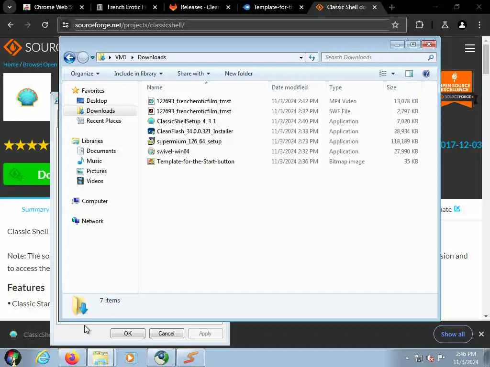Open Recent Places in navigation pane
Viewport: 490px width, 367px height.
click(x=104, y=121)
